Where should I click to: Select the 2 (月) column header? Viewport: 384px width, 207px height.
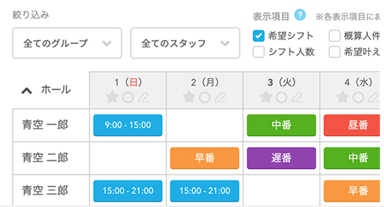coord(205,90)
